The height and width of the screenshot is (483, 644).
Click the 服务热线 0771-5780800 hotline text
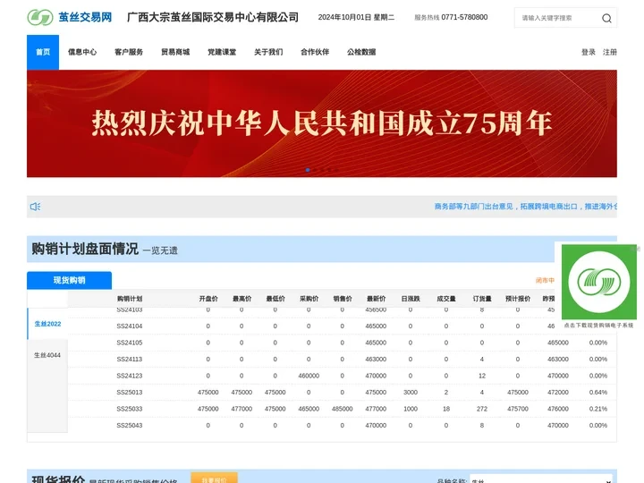coord(451,17)
